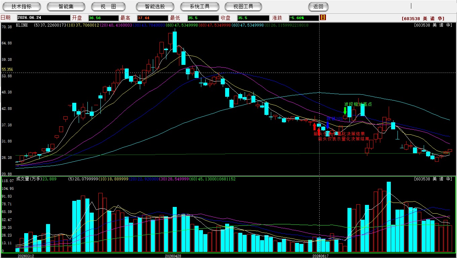Click the 日 daily period icon

(323, 17)
